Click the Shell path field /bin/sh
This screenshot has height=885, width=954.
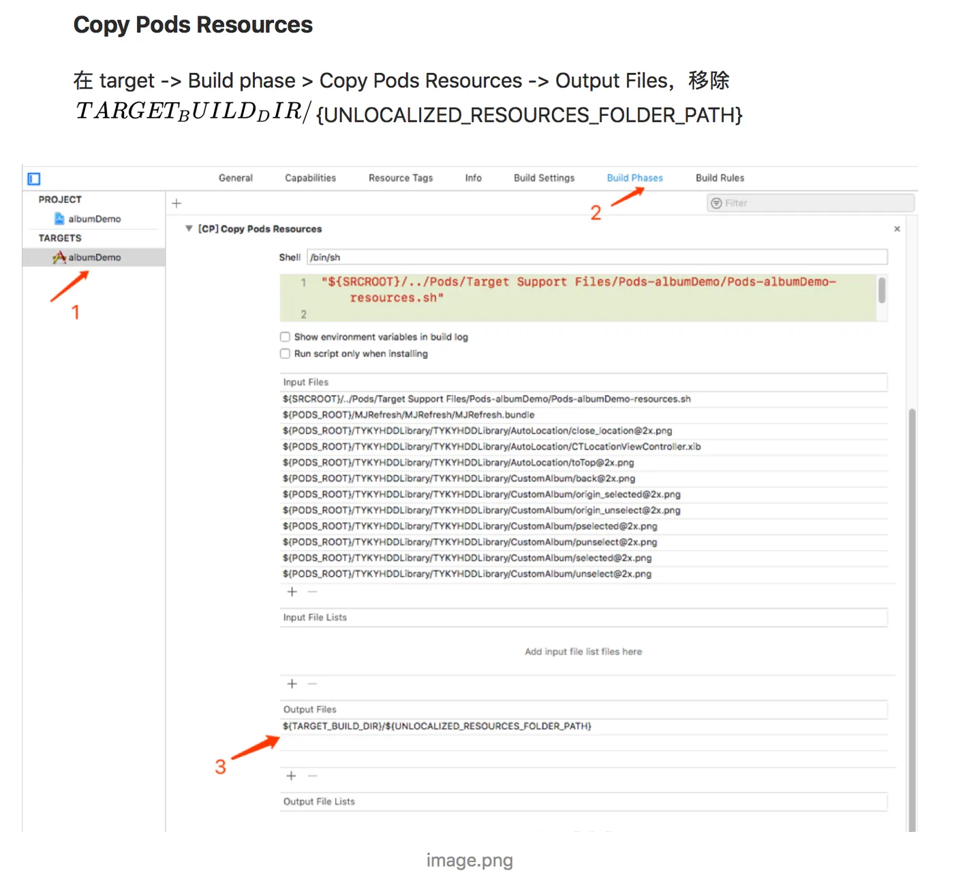(597, 257)
